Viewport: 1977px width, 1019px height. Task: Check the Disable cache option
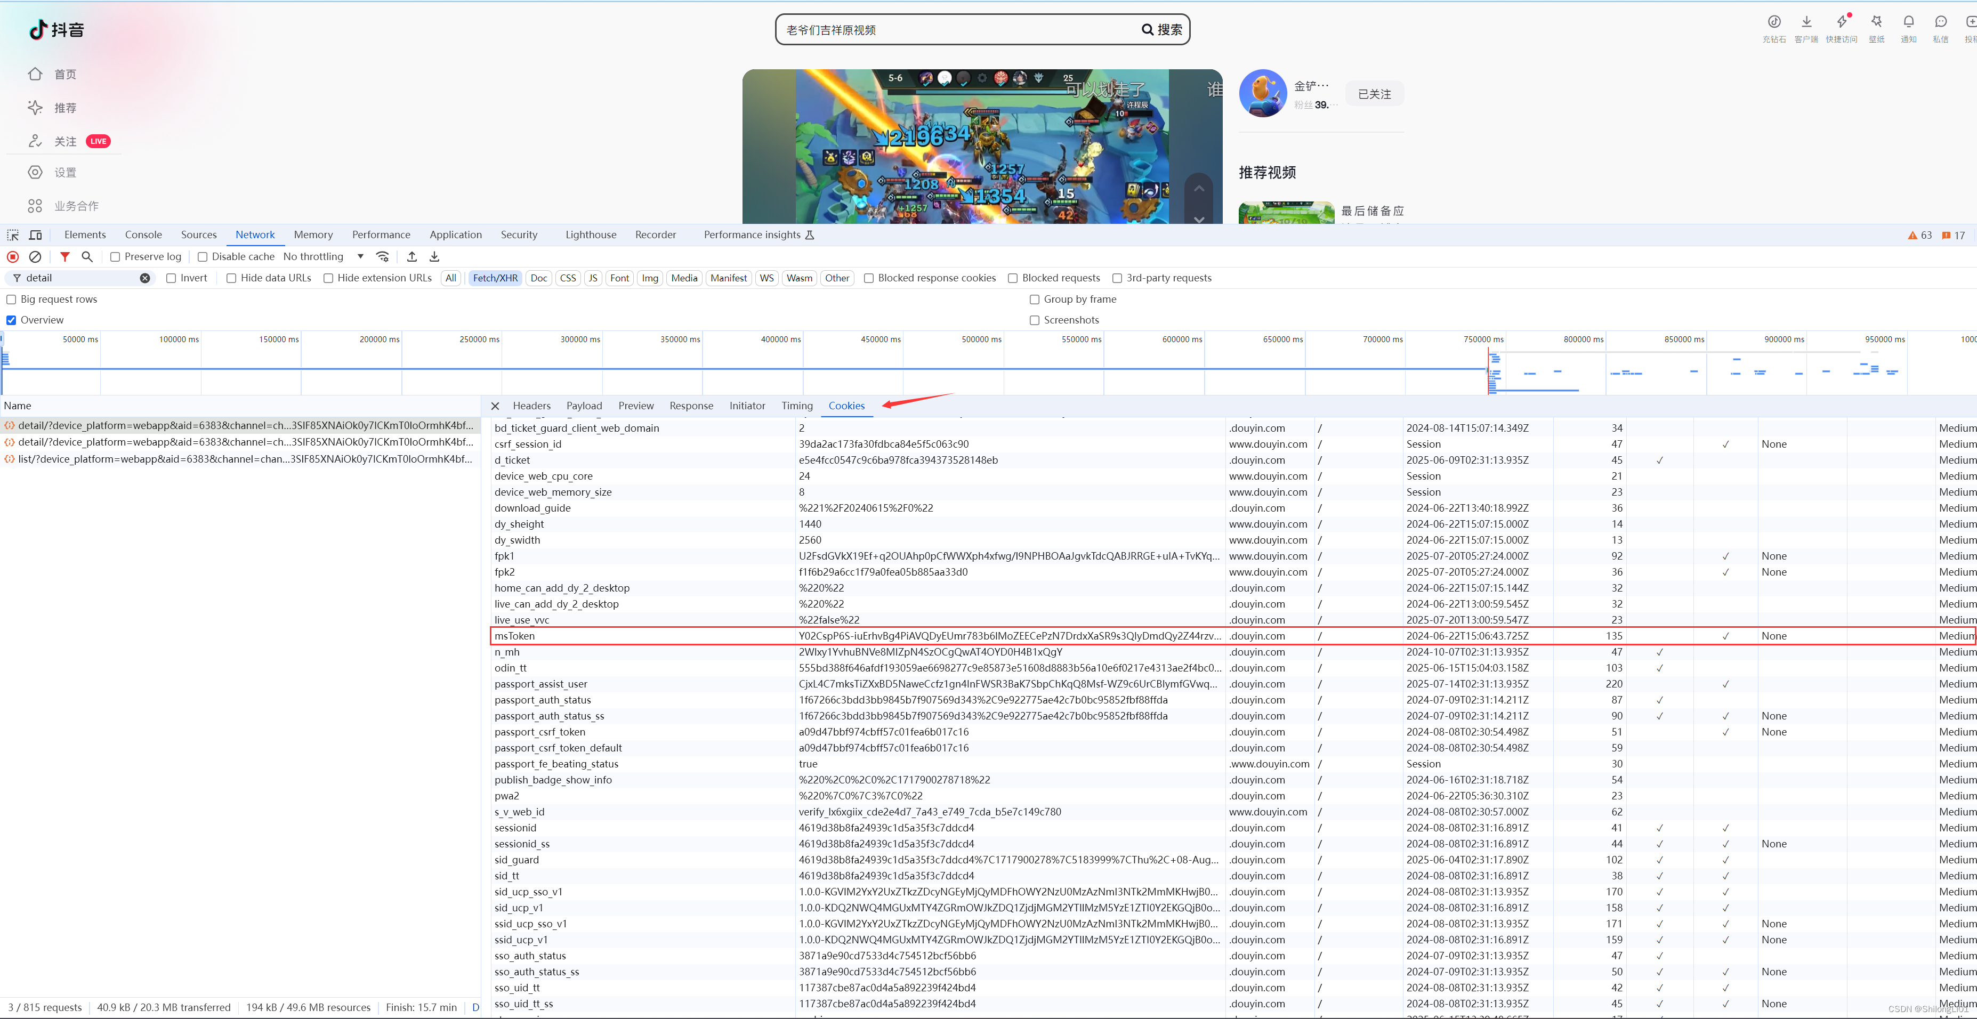click(x=203, y=257)
